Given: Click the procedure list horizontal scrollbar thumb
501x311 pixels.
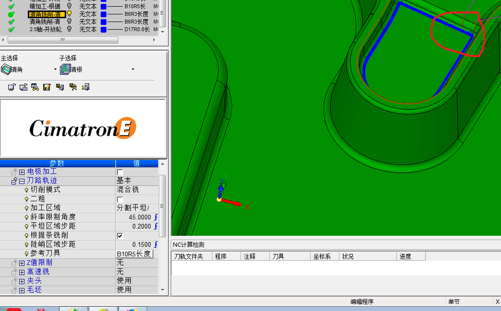Looking at the screenshot, I should pos(63,40).
